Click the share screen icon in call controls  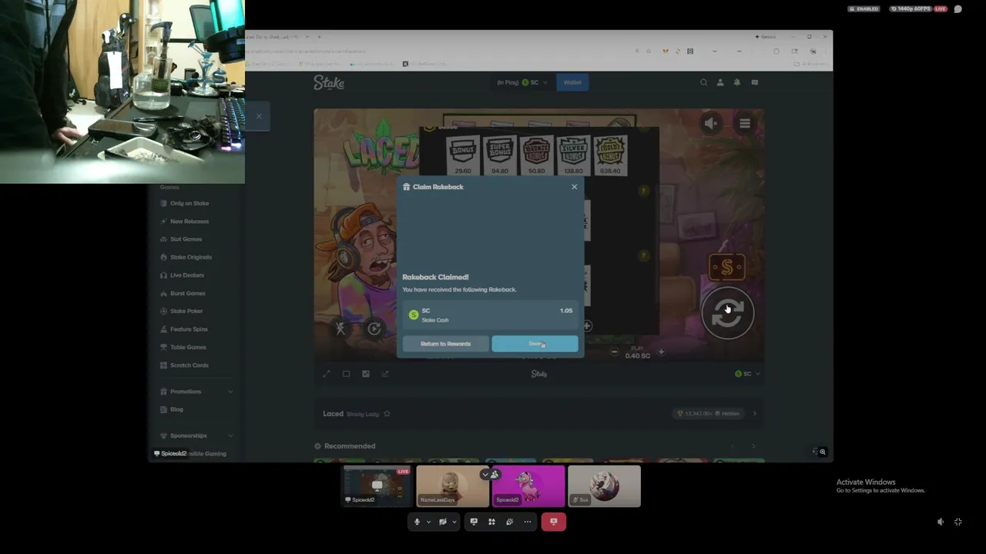[x=474, y=522]
